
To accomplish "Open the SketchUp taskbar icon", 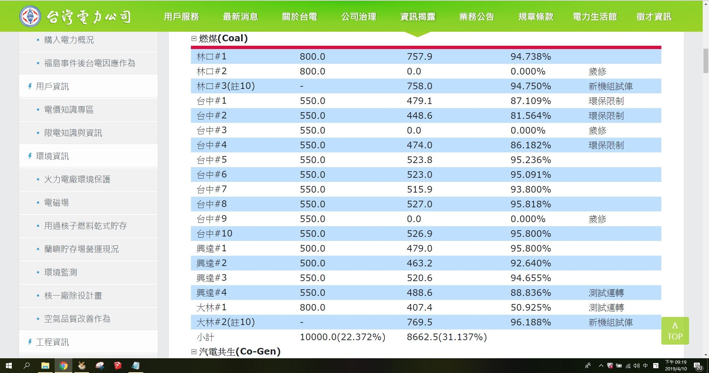I will [118, 366].
